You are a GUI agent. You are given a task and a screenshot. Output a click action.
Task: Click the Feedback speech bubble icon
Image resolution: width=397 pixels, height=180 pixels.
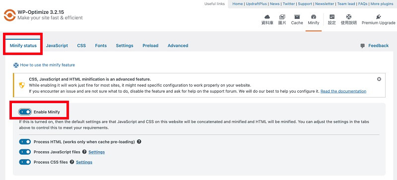(363, 46)
